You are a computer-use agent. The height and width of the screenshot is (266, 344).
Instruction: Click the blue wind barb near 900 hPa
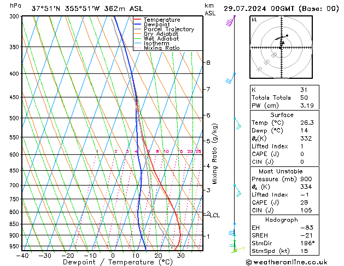pos(232,232)
